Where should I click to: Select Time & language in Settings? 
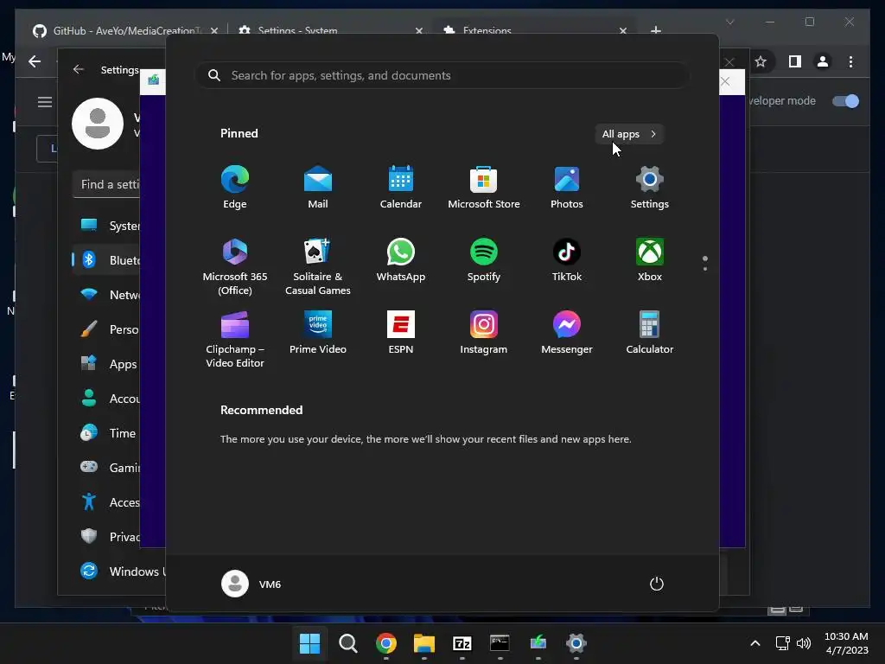(x=106, y=433)
